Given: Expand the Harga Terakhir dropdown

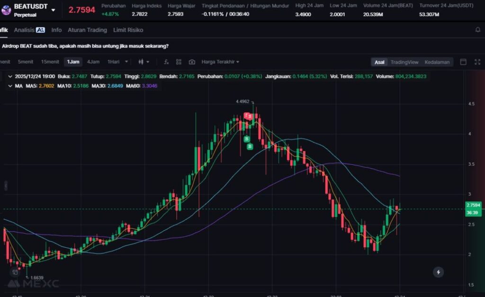Looking at the screenshot, I should click(x=220, y=62).
